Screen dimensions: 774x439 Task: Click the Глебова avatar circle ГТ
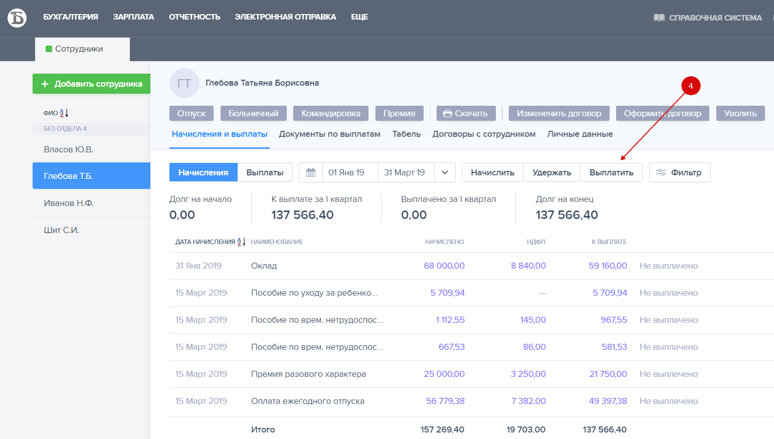(184, 83)
